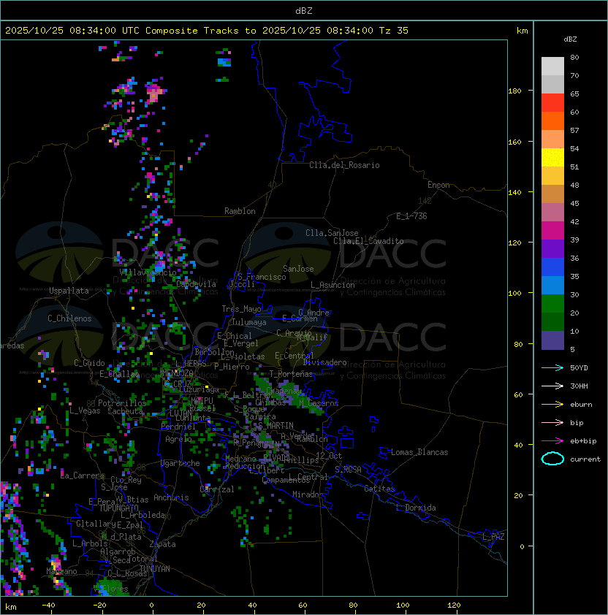Click the cyan 'current' ellipse legend icon
The image size is (608, 615).
(552, 459)
